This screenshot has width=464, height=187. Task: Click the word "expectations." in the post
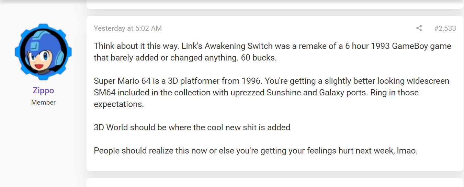(119, 104)
